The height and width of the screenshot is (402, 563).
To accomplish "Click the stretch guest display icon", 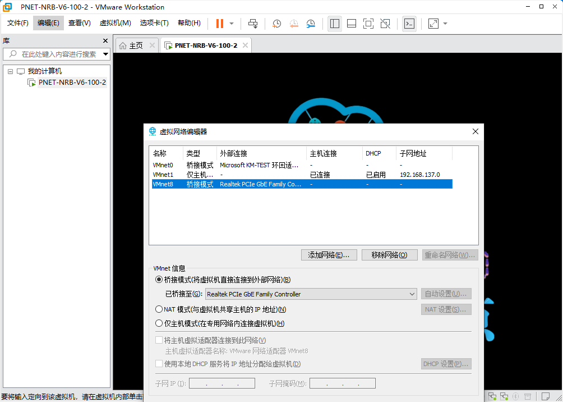I will click(x=433, y=24).
